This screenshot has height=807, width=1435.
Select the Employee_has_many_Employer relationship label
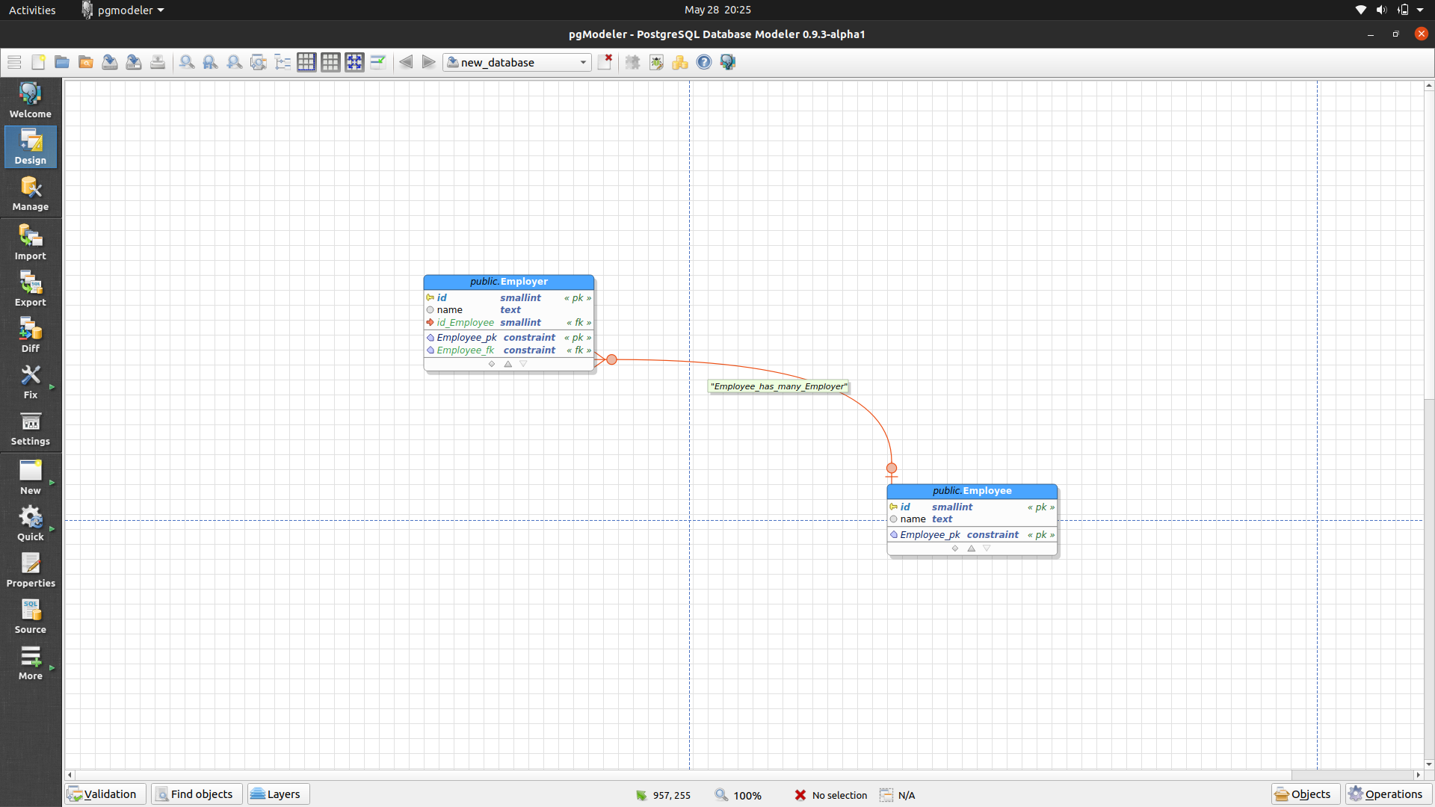pos(778,386)
